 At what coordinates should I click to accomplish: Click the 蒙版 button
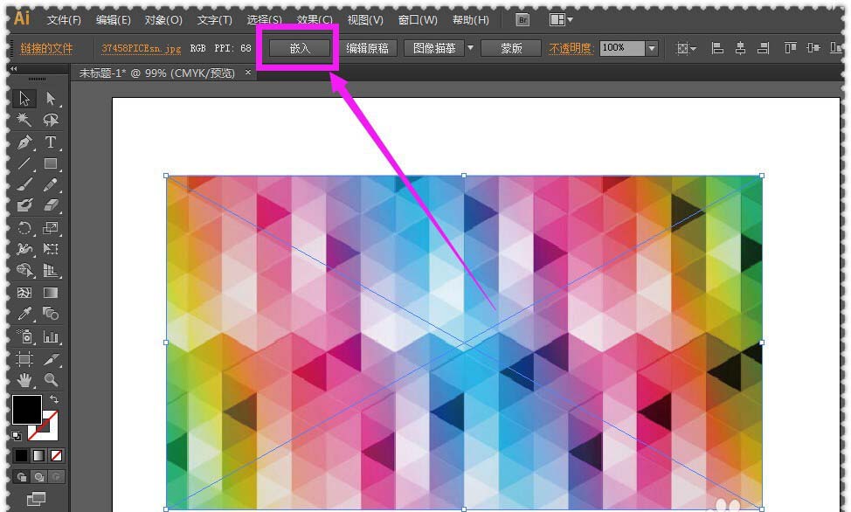click(x=511, y=48)
